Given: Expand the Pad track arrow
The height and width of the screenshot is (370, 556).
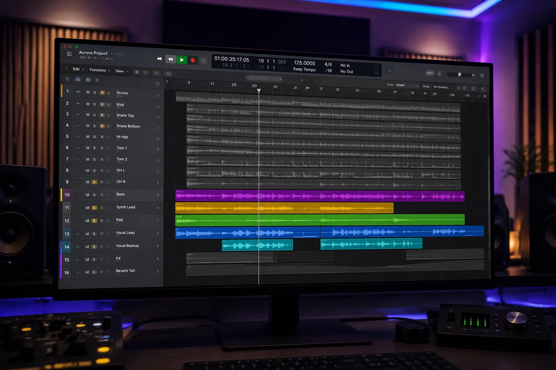Looking at the screenshot, I should (158, 220).
